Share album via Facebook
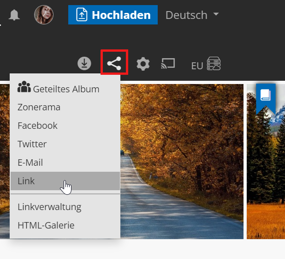This screenshot has width=285, height=259. pyautogui.click(x=37, y=126)
